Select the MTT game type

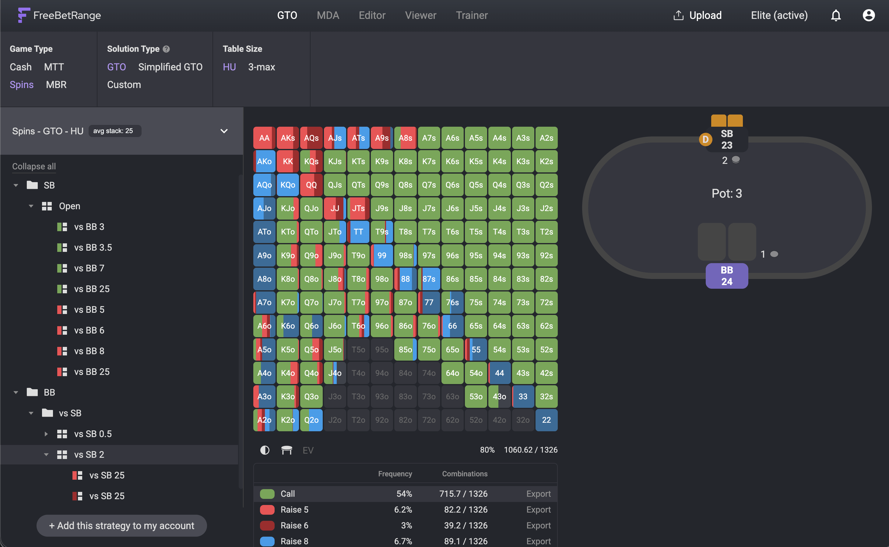(54, 67)
